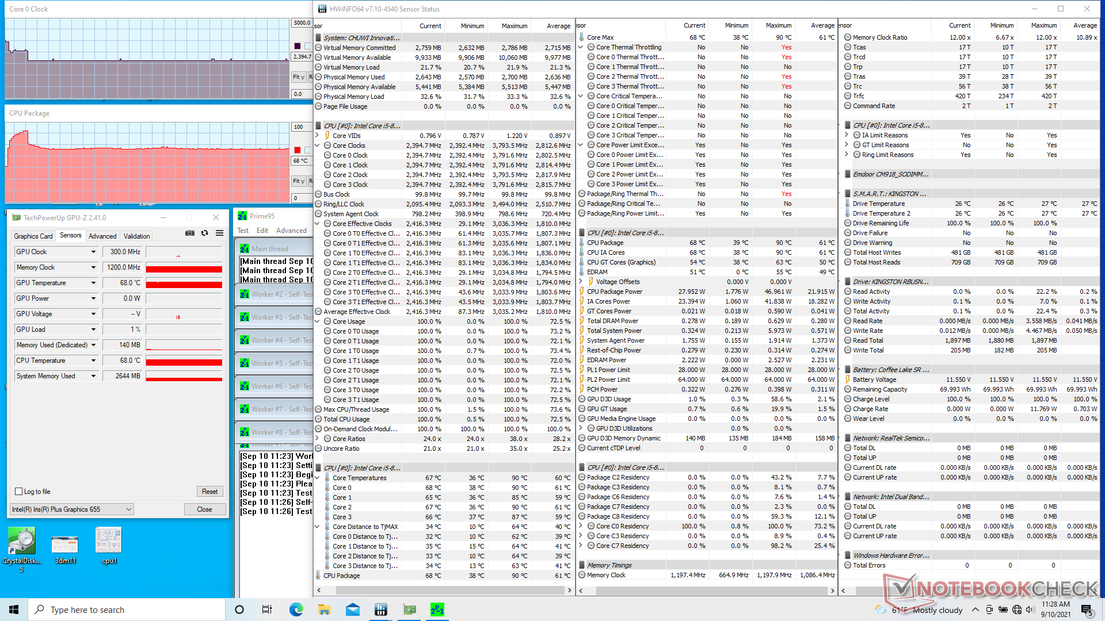This screenshot has width=1105, height=621.
Task: Open File Explorer from taskbar
Action: point(324,609)
